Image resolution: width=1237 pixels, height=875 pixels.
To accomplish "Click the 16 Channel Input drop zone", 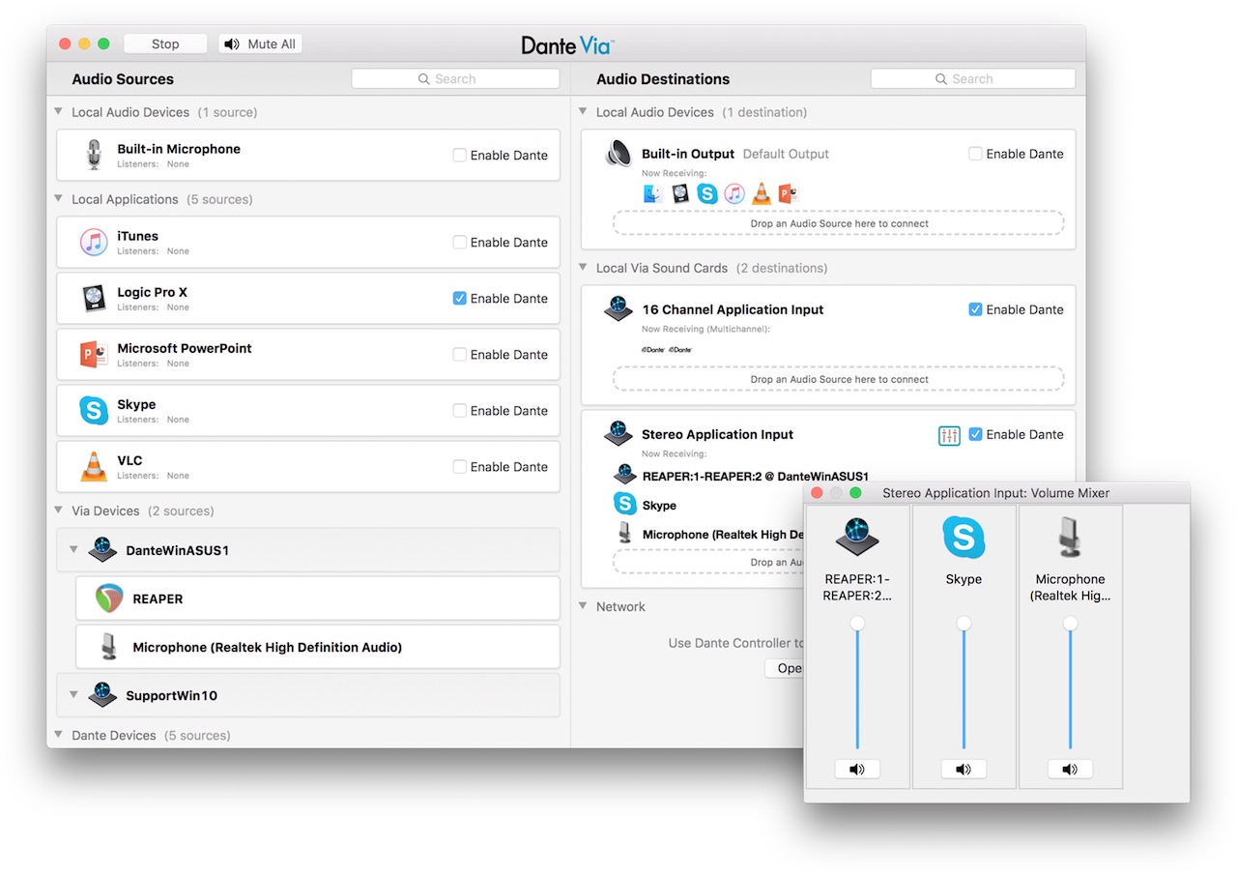I will coord(839,379).
